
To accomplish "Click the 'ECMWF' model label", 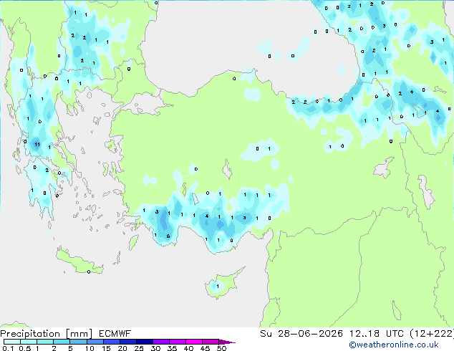I will click(115, 334).
